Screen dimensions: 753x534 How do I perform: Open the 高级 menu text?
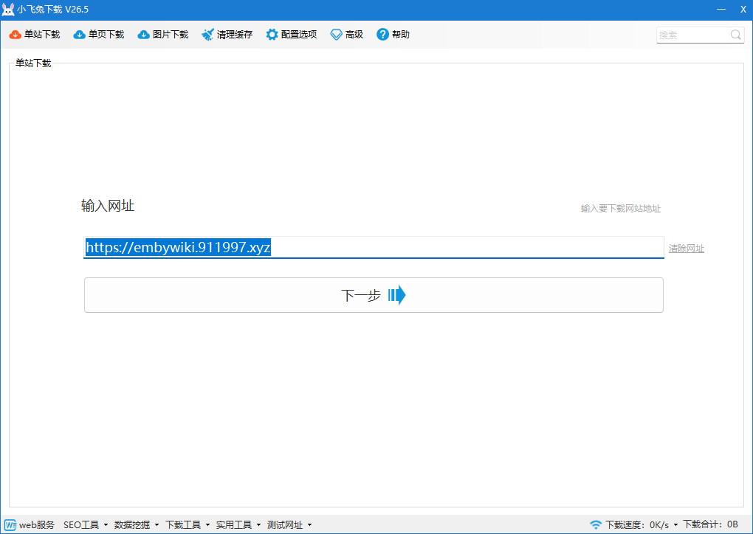[354, 35]
